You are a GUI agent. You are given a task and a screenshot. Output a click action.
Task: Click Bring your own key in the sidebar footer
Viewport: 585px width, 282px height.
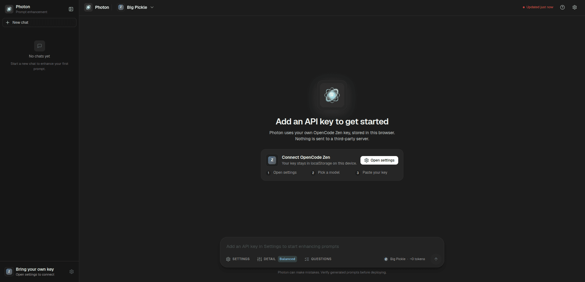coord(40,272)
